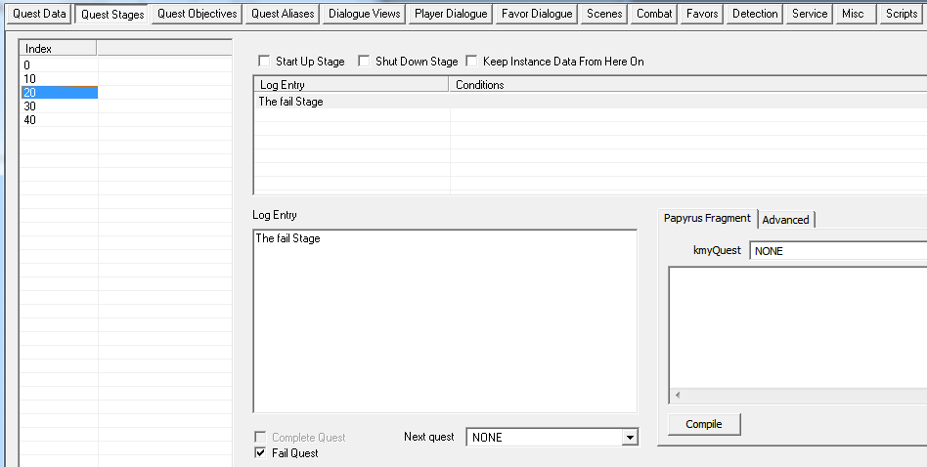Expand the Next quest dropdown
927x467 pixels.
click(x=629, y=438)
